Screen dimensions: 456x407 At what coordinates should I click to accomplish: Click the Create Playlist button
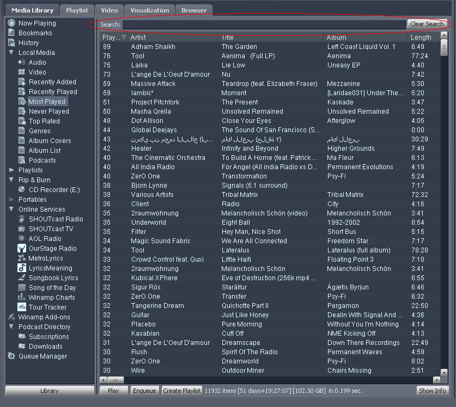click(x=182, y=391)
